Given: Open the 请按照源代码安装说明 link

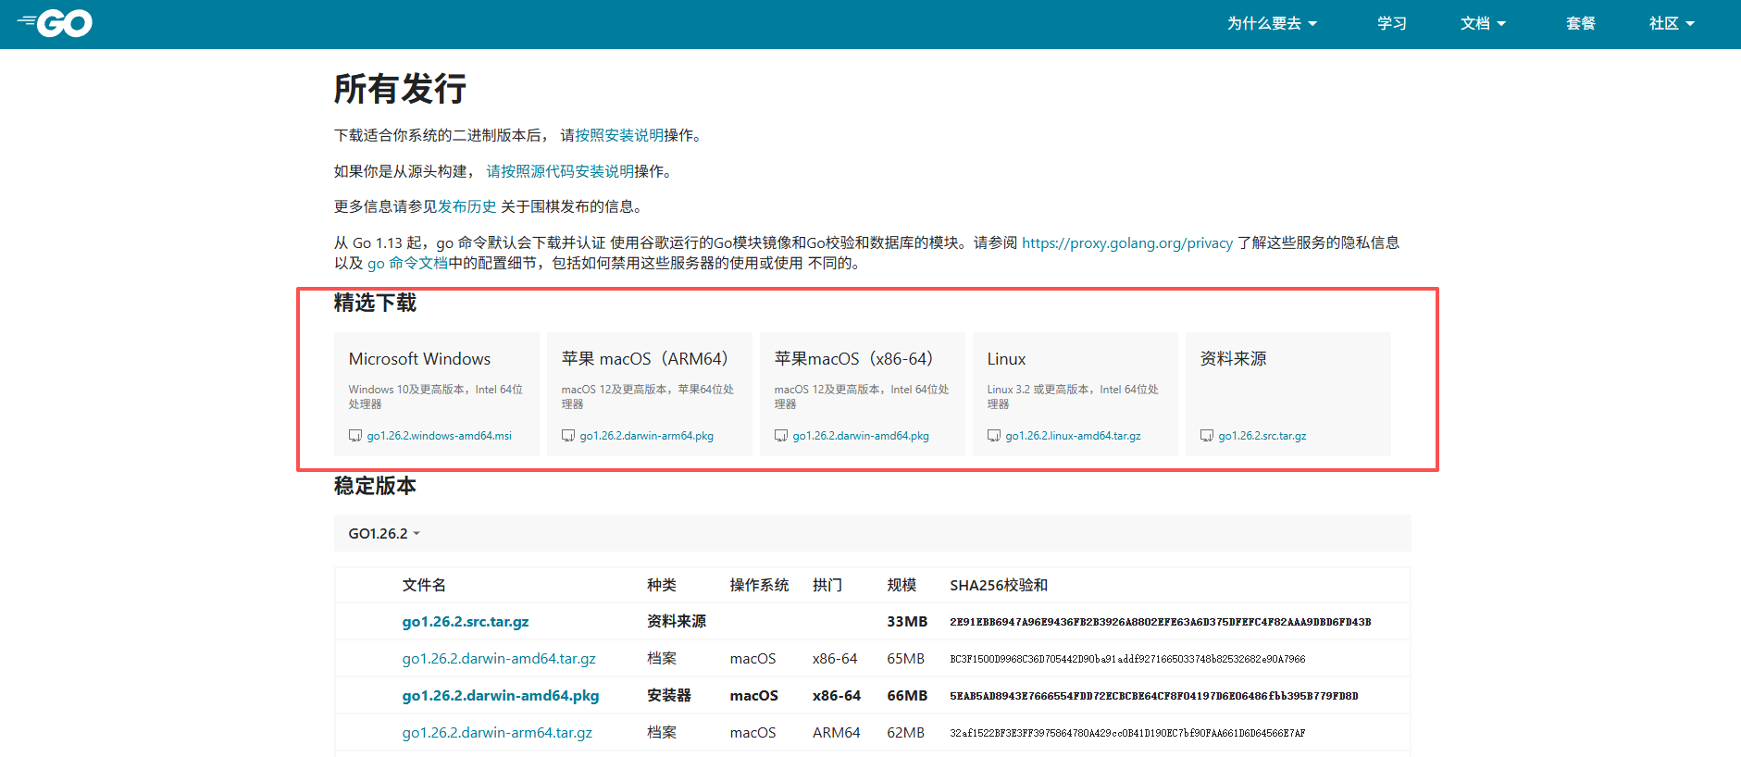Looking at the screenshot, I should [x=560, y=171].
